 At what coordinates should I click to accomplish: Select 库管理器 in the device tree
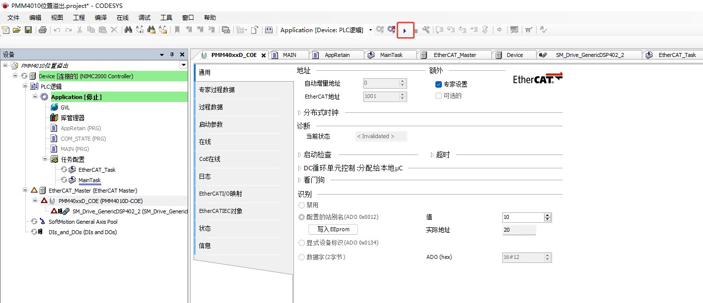[72, 118]
